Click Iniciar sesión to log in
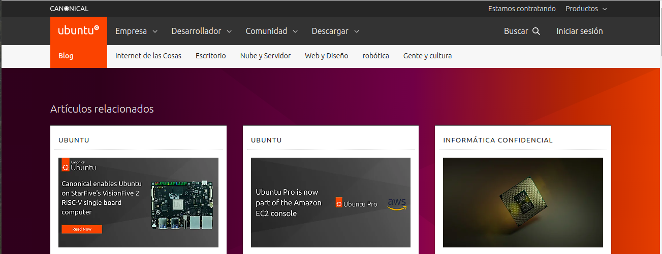This screenshot has height=254, width=662. pos(579,31)
